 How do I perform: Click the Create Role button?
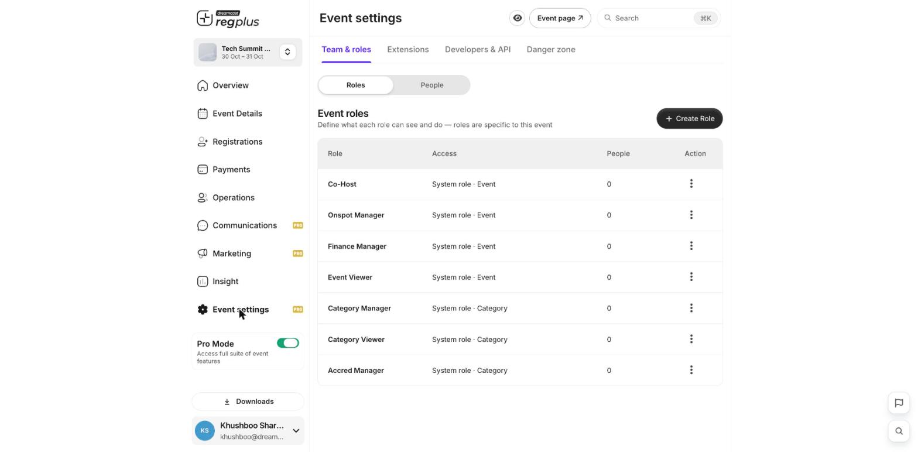pyautogui.click(x=690, y=118)
